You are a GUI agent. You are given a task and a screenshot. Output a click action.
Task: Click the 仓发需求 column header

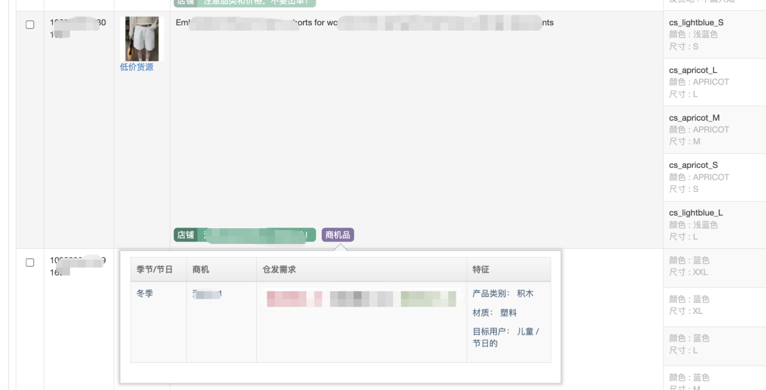click(279, 270)
